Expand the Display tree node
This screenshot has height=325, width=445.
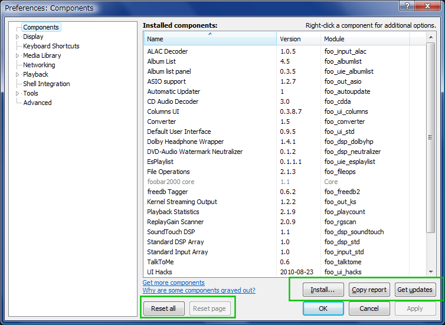pos(17,37)
